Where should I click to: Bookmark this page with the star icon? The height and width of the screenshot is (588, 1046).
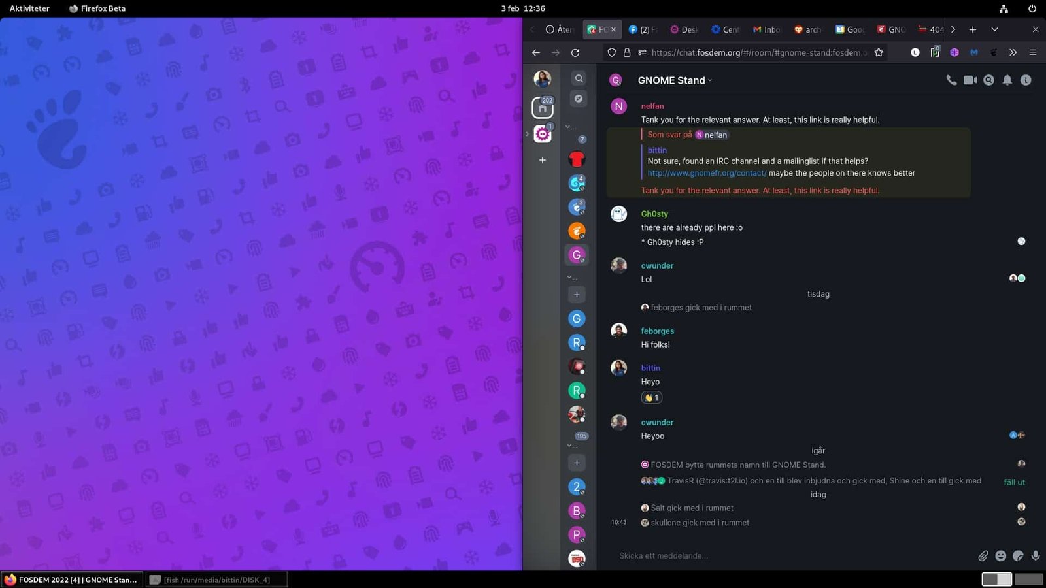click(x=879, y=52)
